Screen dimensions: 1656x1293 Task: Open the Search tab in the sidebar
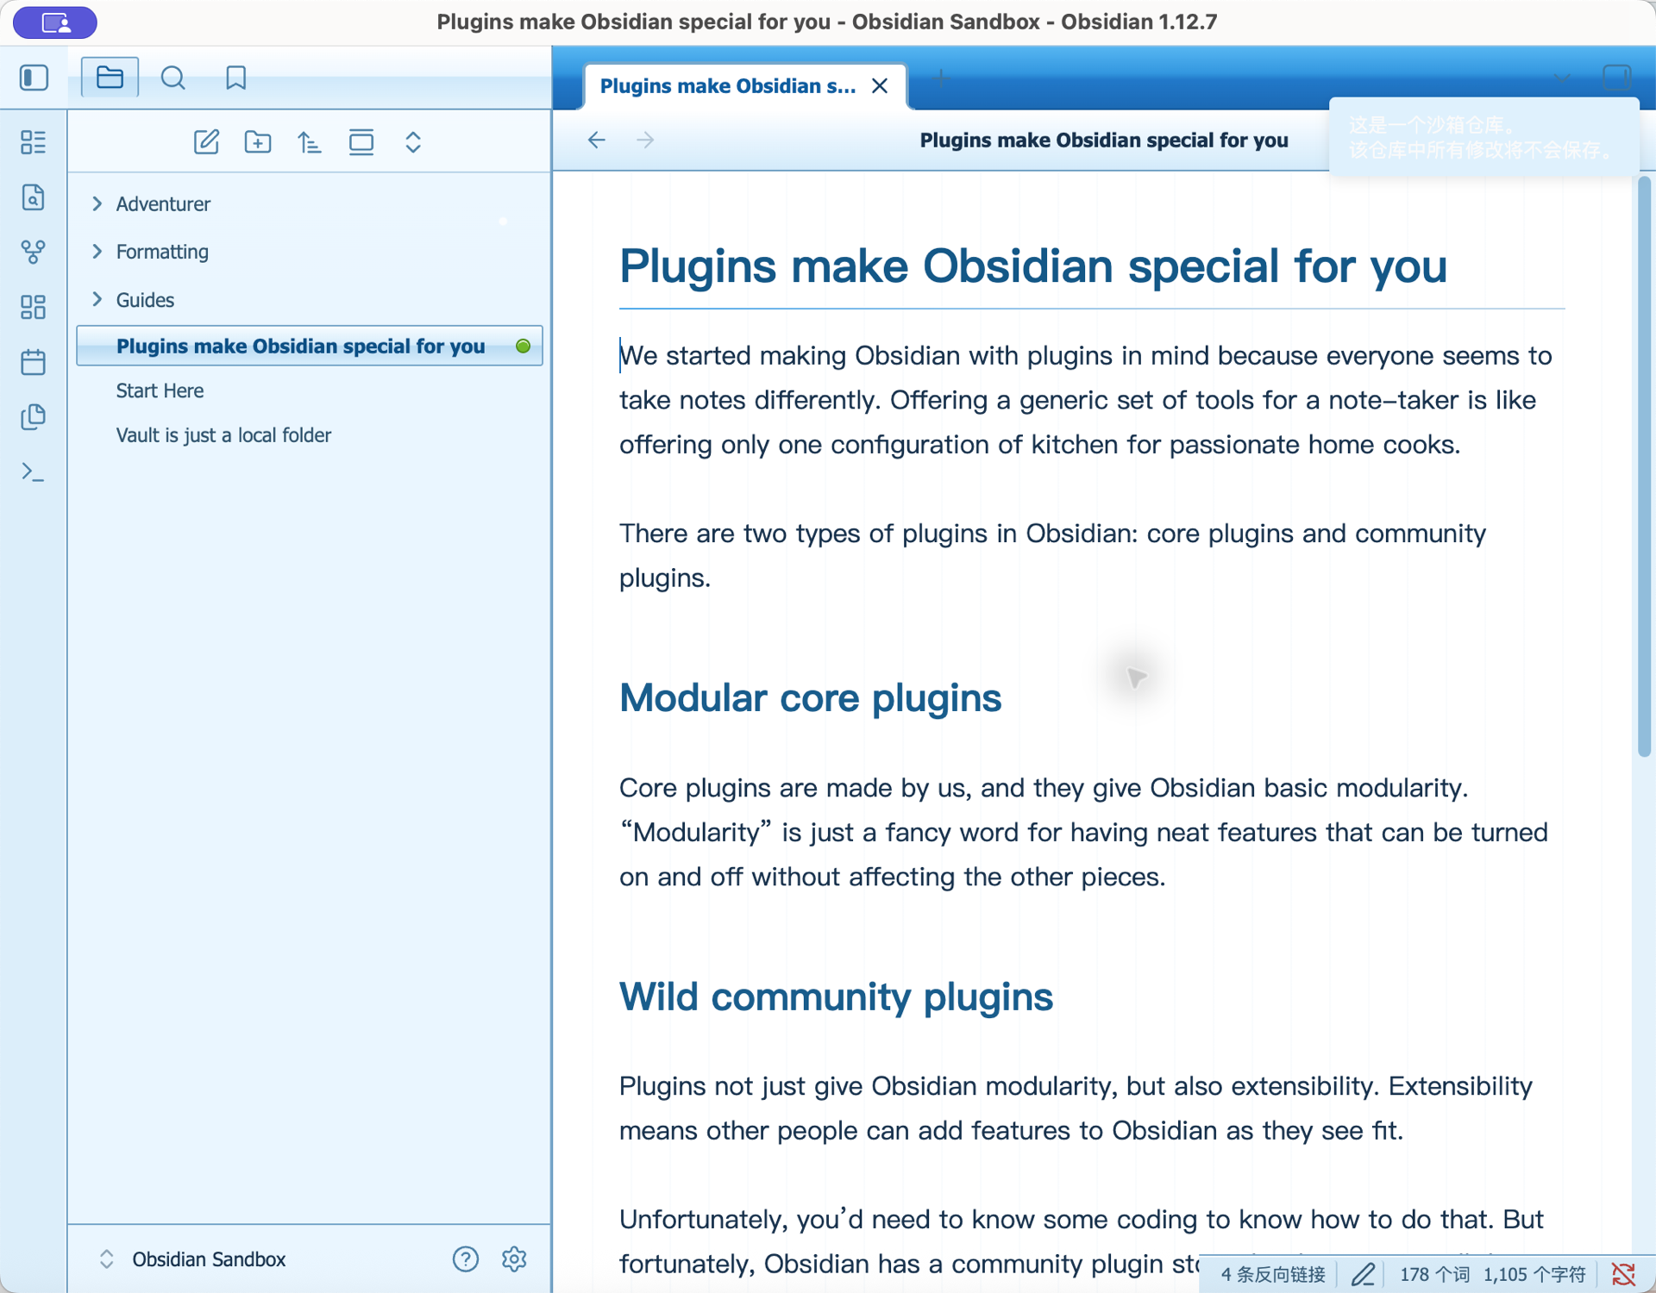(x=172, y=78)
